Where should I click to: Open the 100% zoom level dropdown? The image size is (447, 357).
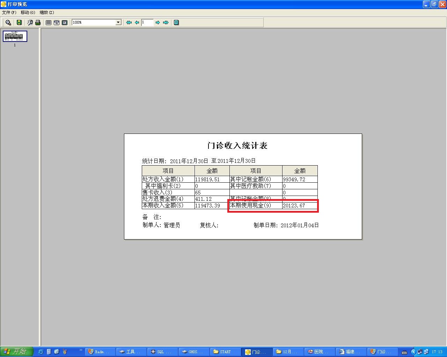(118, 22)
